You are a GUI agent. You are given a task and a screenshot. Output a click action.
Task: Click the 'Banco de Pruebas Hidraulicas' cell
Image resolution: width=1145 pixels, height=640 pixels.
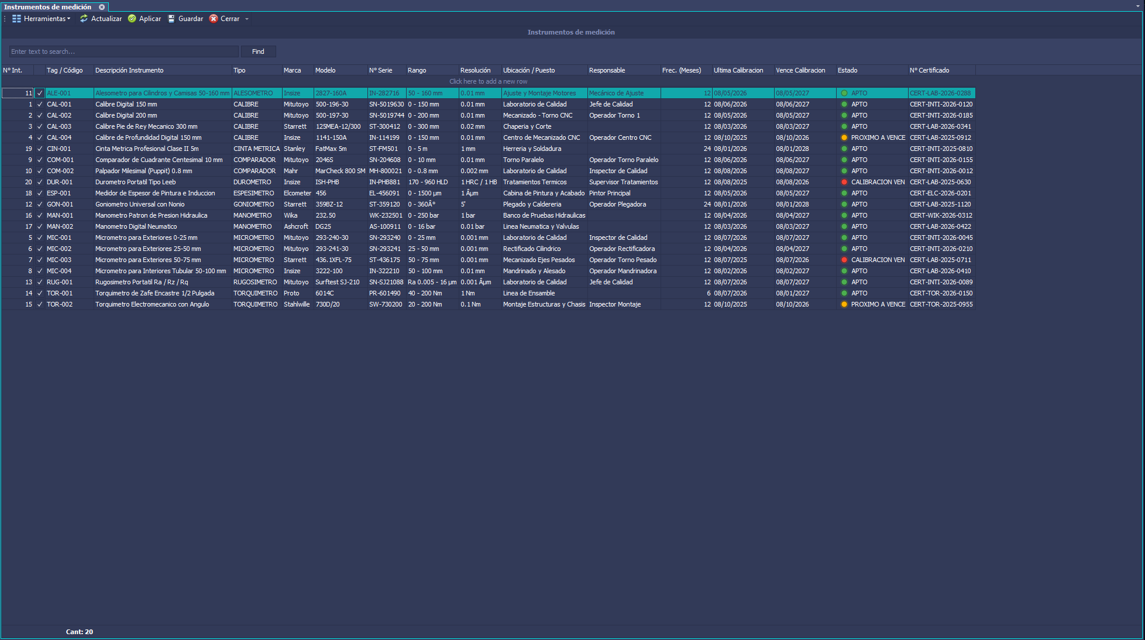pyautogui.click(x=544, y=215)
